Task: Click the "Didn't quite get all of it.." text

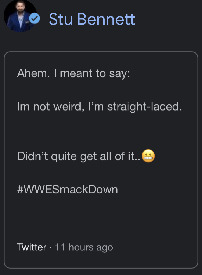Action: point(79,156)
